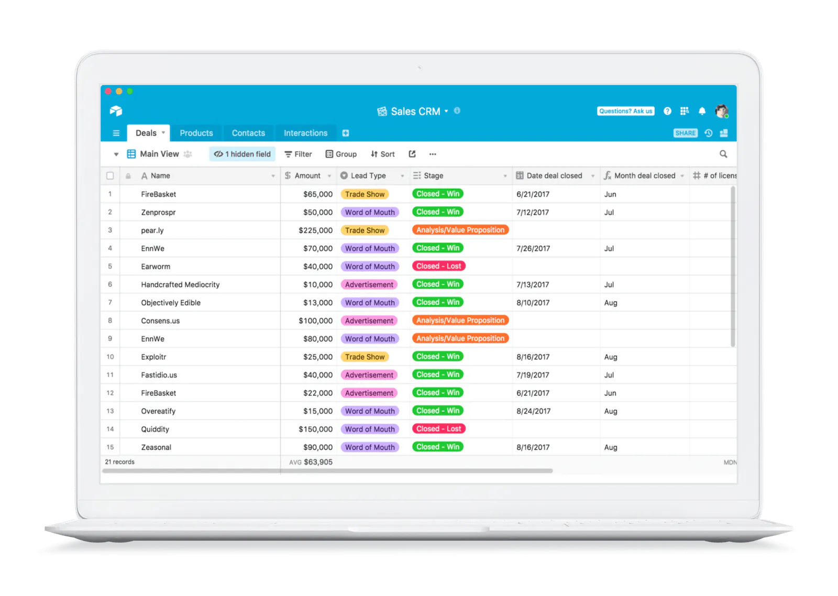Click the search magnifier icon
Image resolution: width=838 pixels, height=596 pixels.
pyautogui.click(x=723, y=154)
